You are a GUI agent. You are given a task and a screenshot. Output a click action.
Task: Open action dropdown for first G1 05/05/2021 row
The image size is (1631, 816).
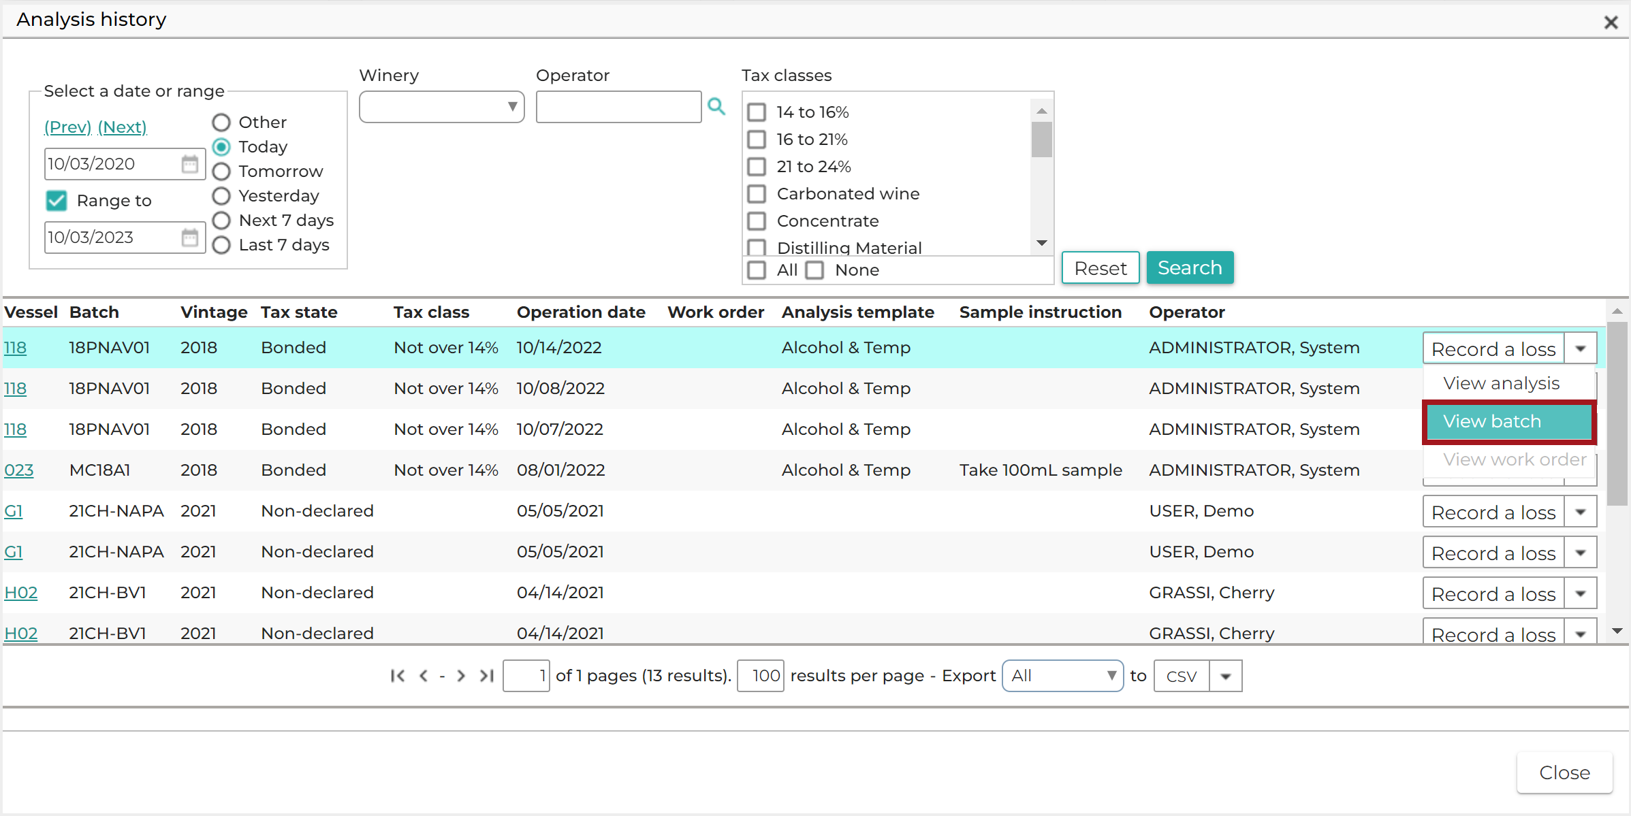(x=1581, y=512)
